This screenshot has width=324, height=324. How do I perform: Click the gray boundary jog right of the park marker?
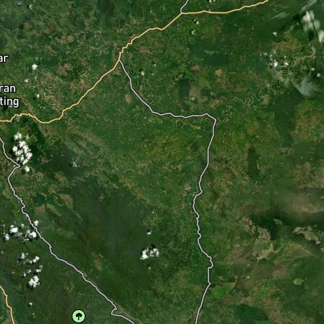(x=114, y=311)
